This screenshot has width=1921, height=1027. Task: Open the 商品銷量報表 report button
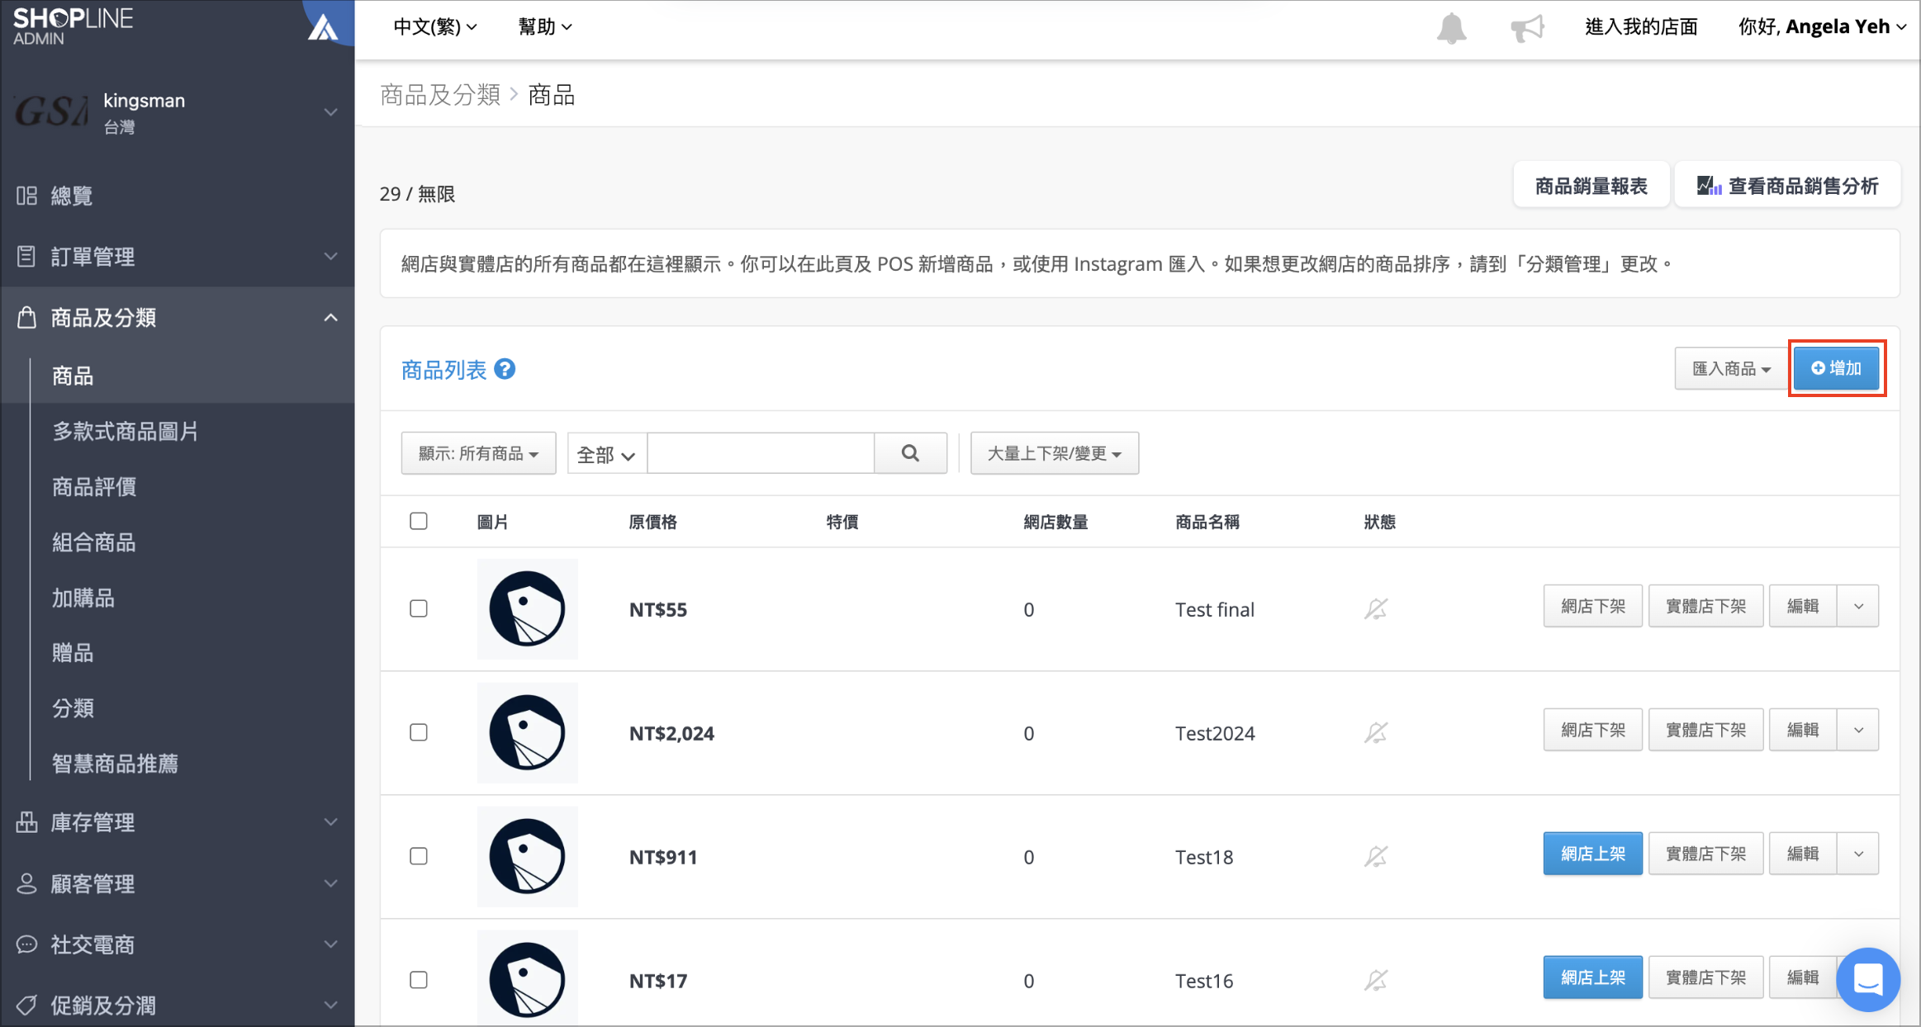tap(1591, 186)
